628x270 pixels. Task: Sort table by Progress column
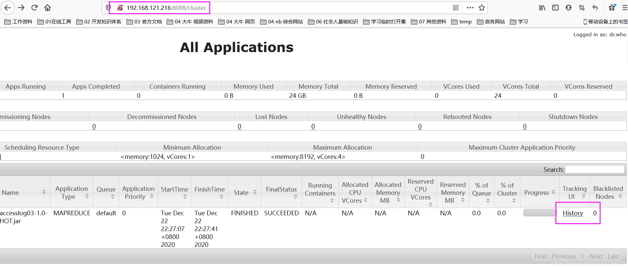(x=540, y=193)
